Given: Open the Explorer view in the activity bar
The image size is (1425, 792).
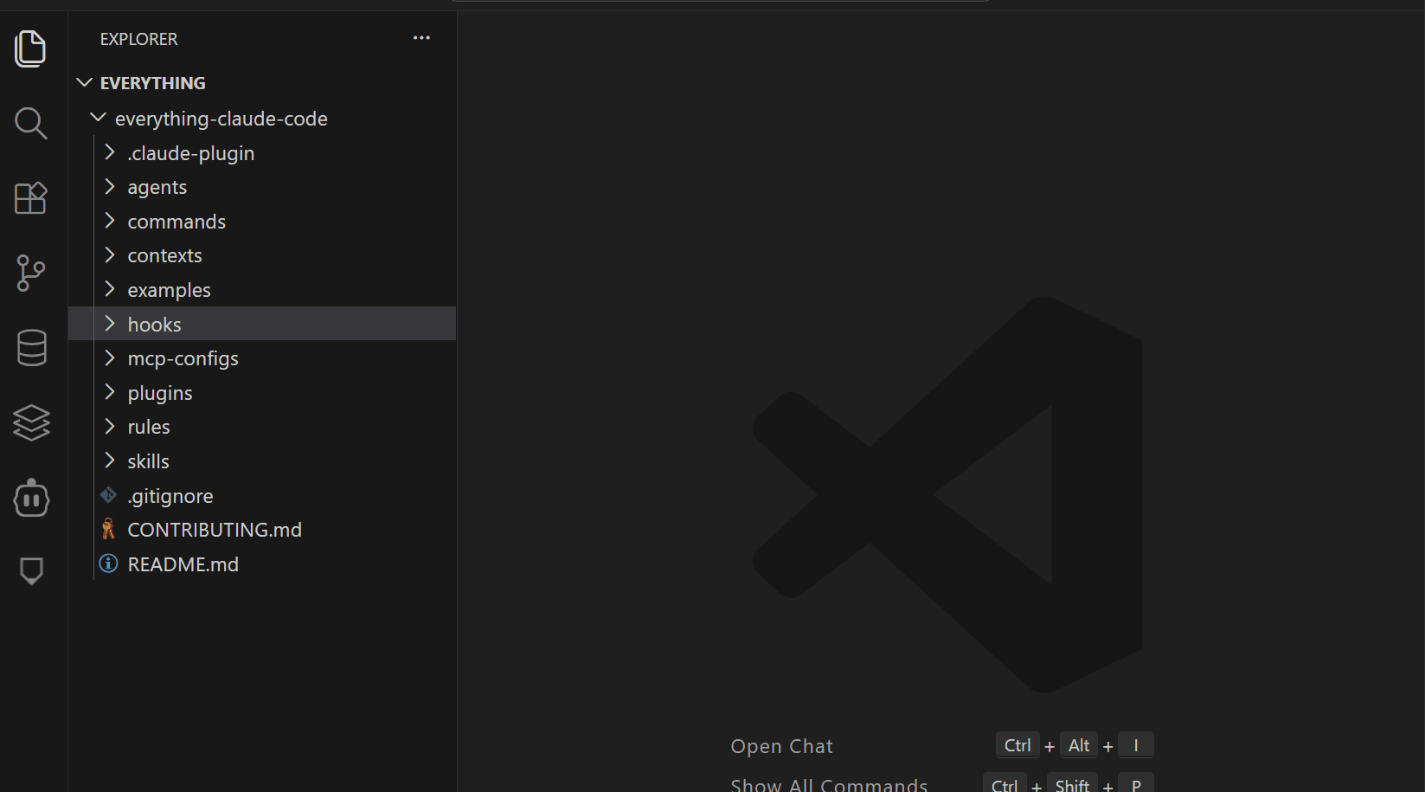Looking at the screenshot, I should click(x=31, y=48).
